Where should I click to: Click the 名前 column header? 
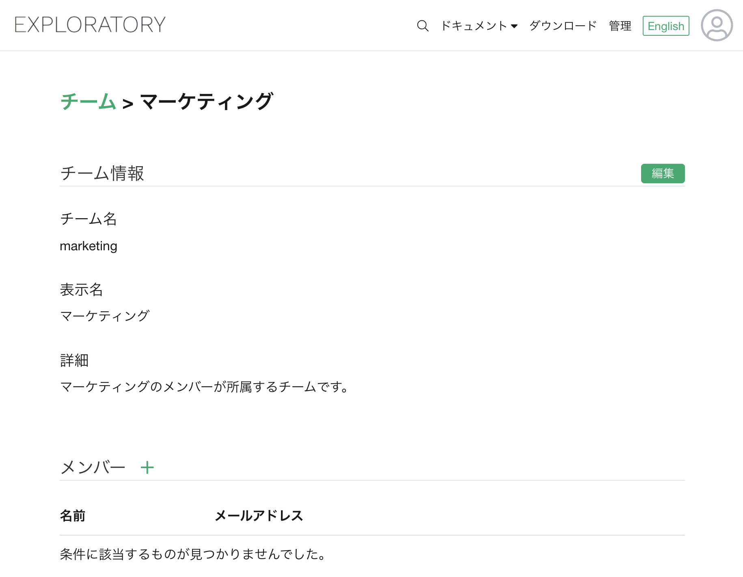tap(73, 516)
